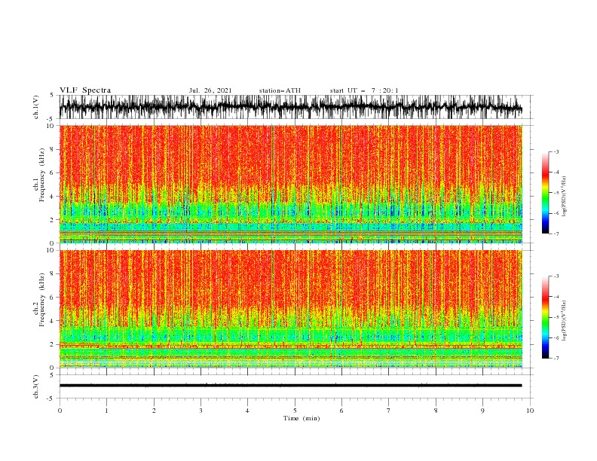597x461 pixels.
Task: Click the ch.2 PSD color scale bar
Action: pyautogui.click(x=545, y=317)
